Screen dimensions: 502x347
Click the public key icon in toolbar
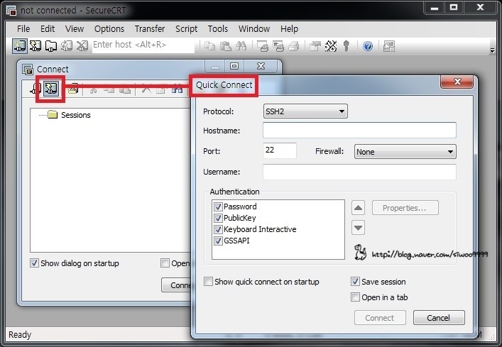click(x=347, y=45)
